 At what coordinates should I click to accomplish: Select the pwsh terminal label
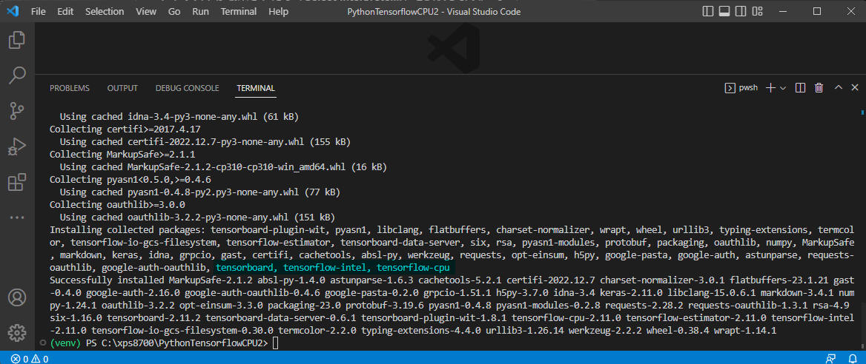pos(741,88)
